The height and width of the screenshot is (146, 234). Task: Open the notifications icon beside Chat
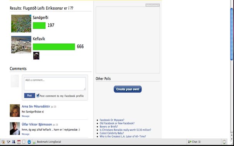pyautogui.click(x=224, y=142)
